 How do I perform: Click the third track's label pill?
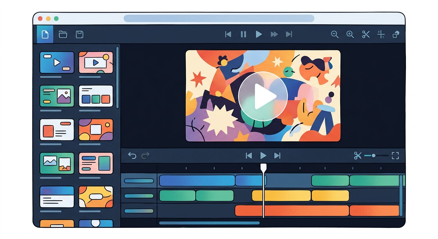tap(139, 211)
